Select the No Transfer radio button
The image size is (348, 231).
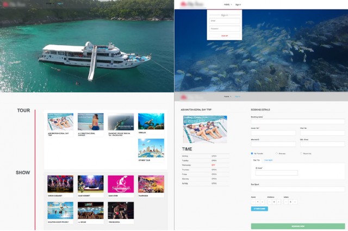pyautogui.click(x=252, y=153)
